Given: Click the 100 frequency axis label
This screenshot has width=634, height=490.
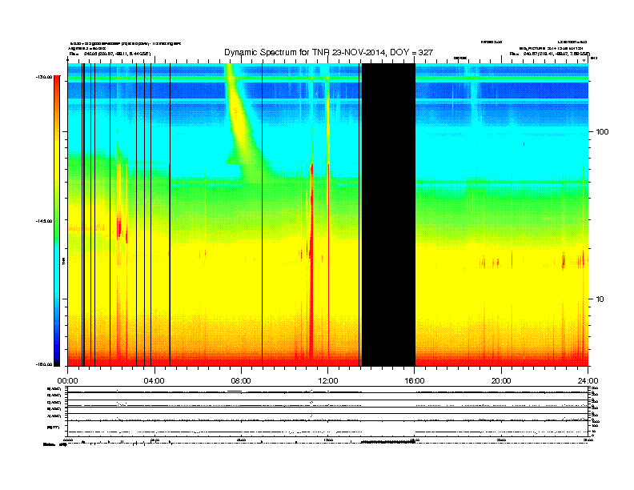Looking at the screenshot, I should coord(602,132).
